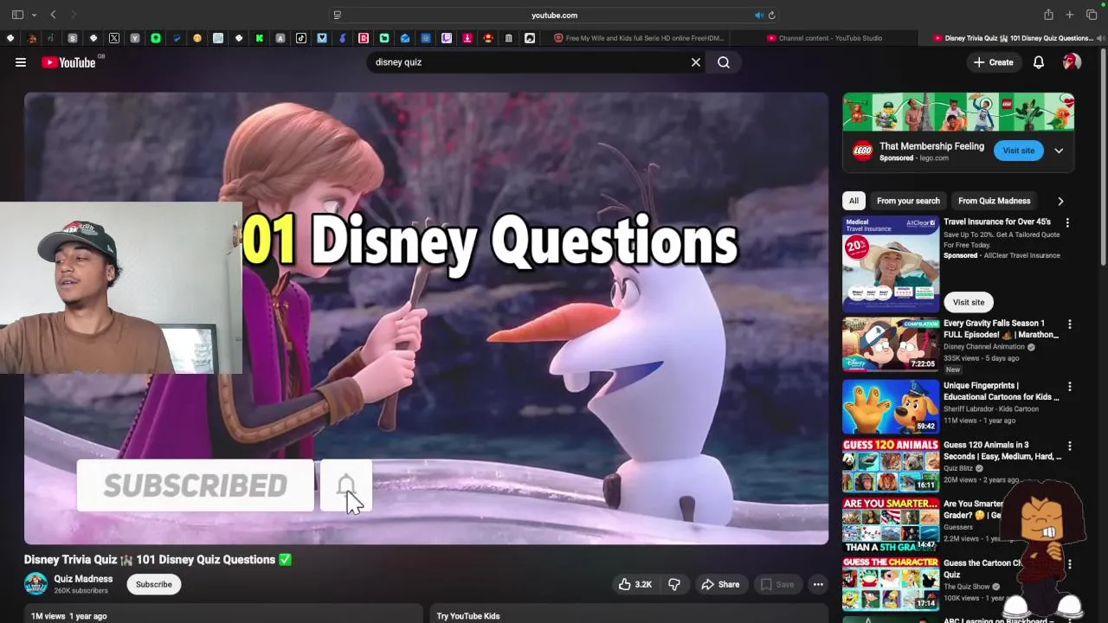This screenshot has height=623, width=1108.
Task: Expand the LEGO ad chevron
Action: tap(1059, 151)
